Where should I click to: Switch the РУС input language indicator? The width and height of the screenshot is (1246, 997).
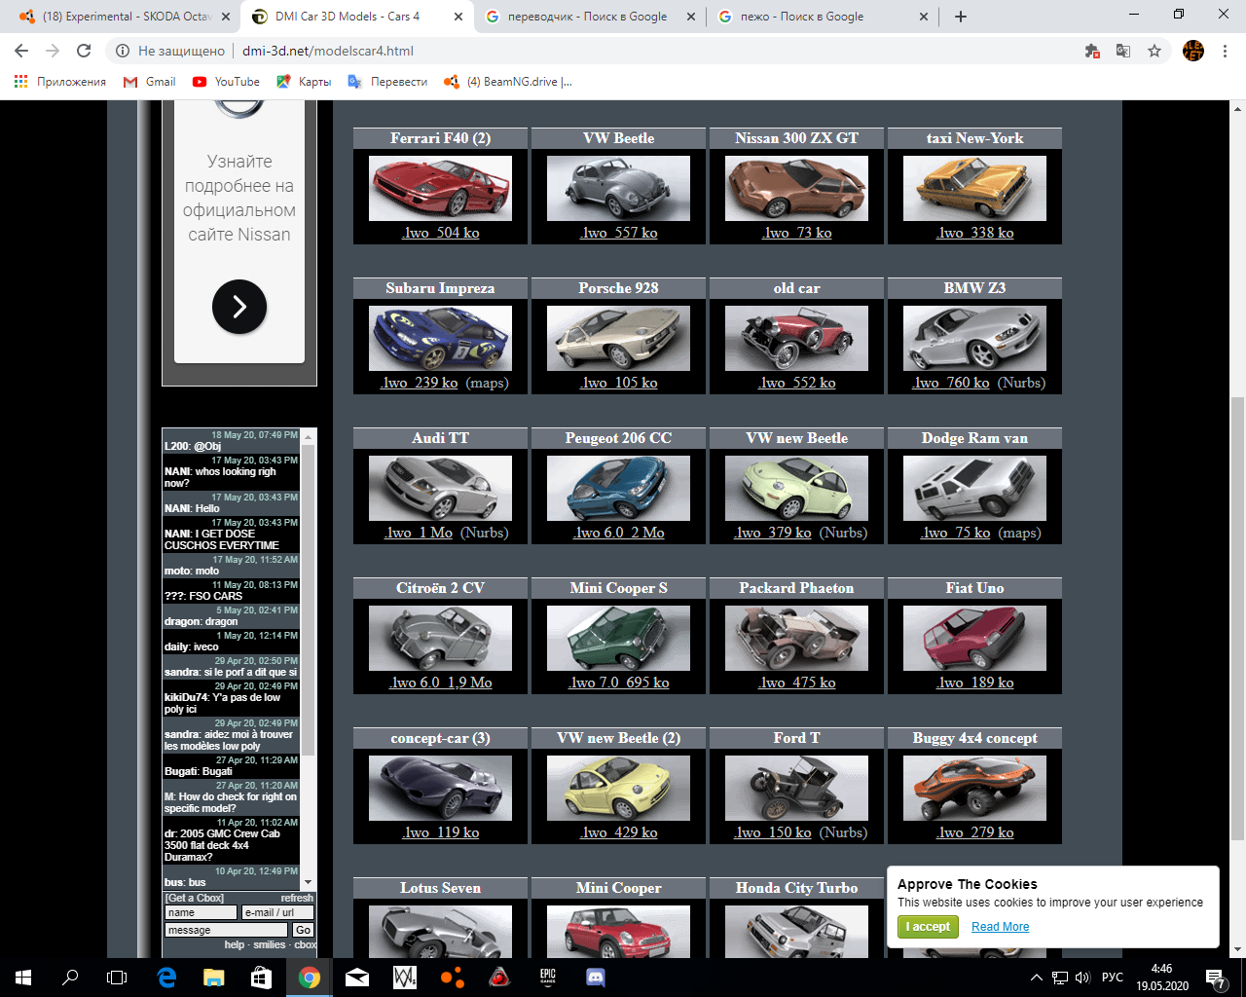point(1112,978)
